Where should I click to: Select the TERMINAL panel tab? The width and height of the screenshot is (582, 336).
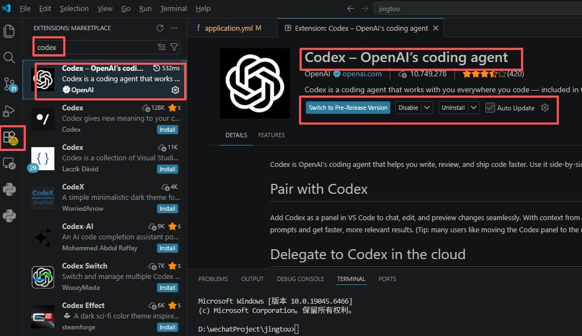(x=351, y=279)
